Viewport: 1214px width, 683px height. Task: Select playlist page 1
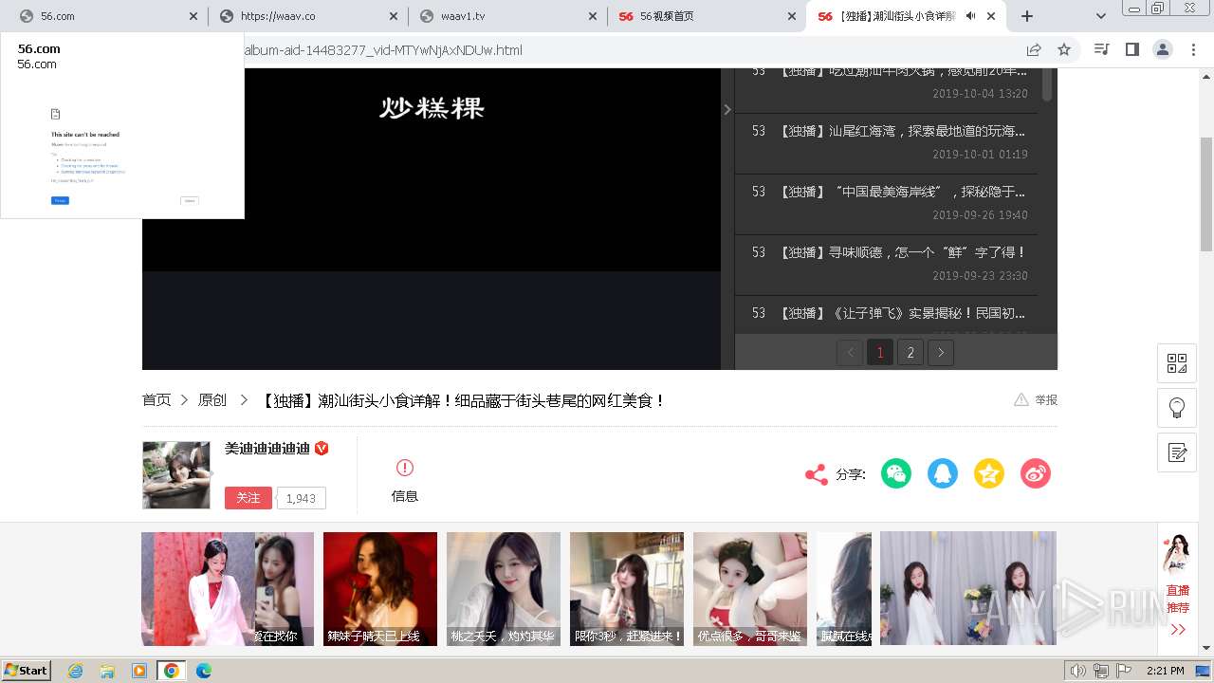880,353
